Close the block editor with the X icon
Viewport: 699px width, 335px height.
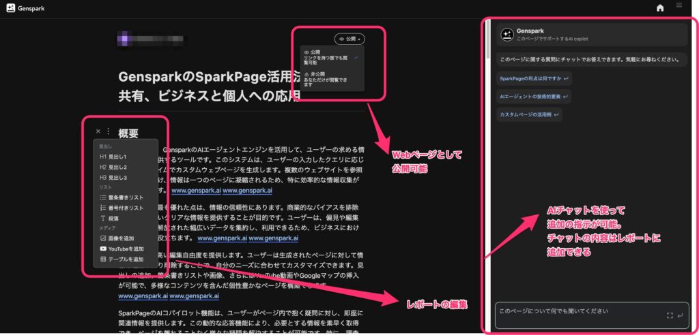98,131
